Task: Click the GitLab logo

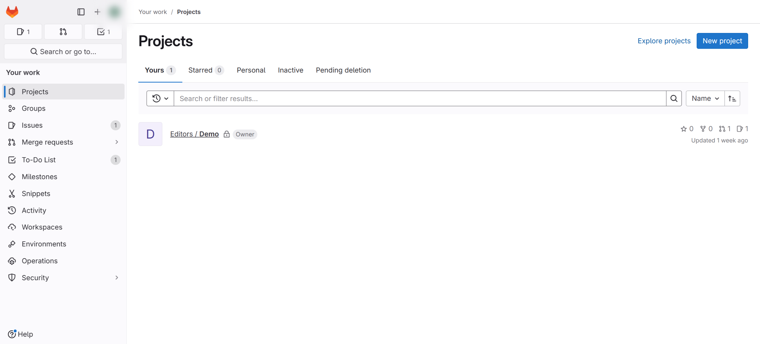Action: point(12,12)
